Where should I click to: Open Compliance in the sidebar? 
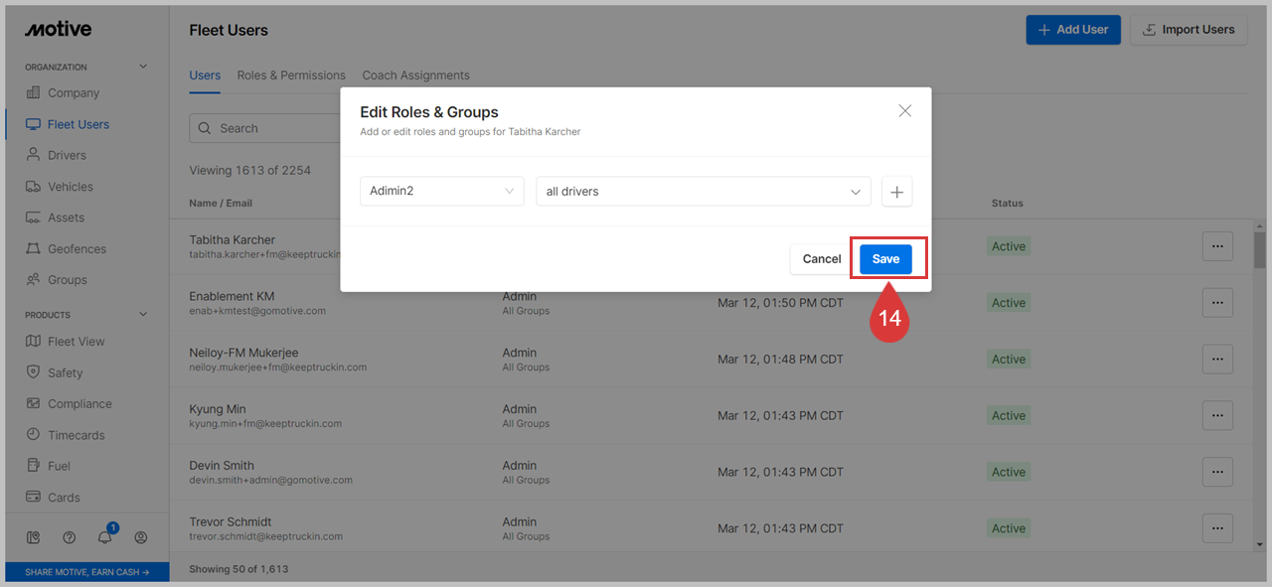[x=79, y=404]
